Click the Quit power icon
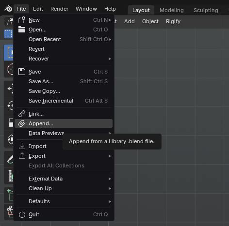The height and width of the screenshot is (226, 229). pyautogui.click(x=22, y=214)
